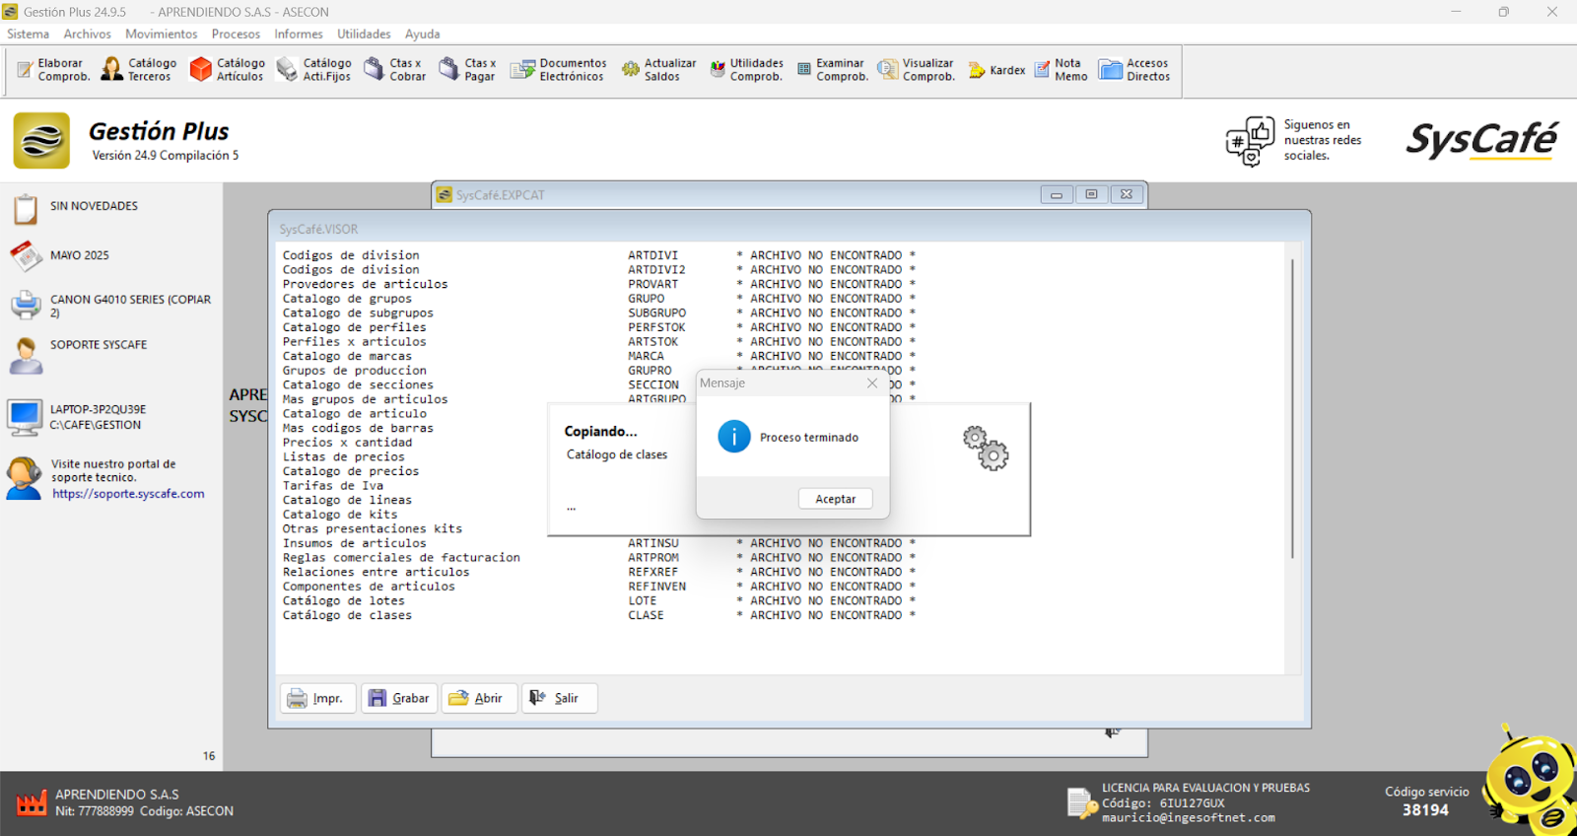Open Catálogo Terceros toolbar icon
The image size is (1577, 836).
(x=139, y=70)
